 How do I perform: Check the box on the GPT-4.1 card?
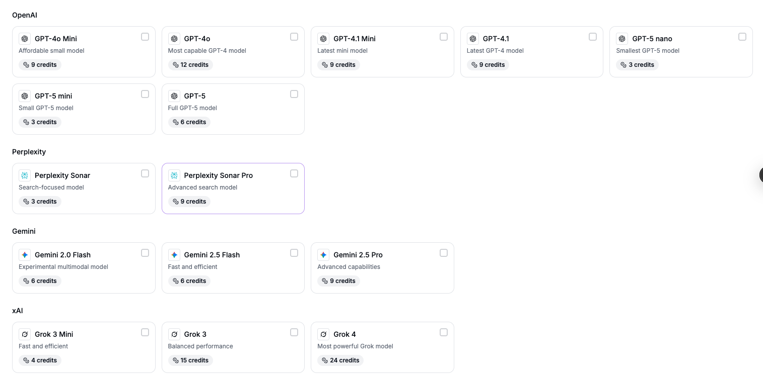point(593,37)
